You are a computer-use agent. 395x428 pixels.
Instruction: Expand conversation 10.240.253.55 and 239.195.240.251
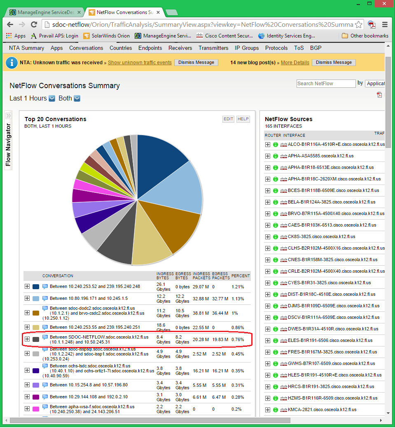[27, 327]
